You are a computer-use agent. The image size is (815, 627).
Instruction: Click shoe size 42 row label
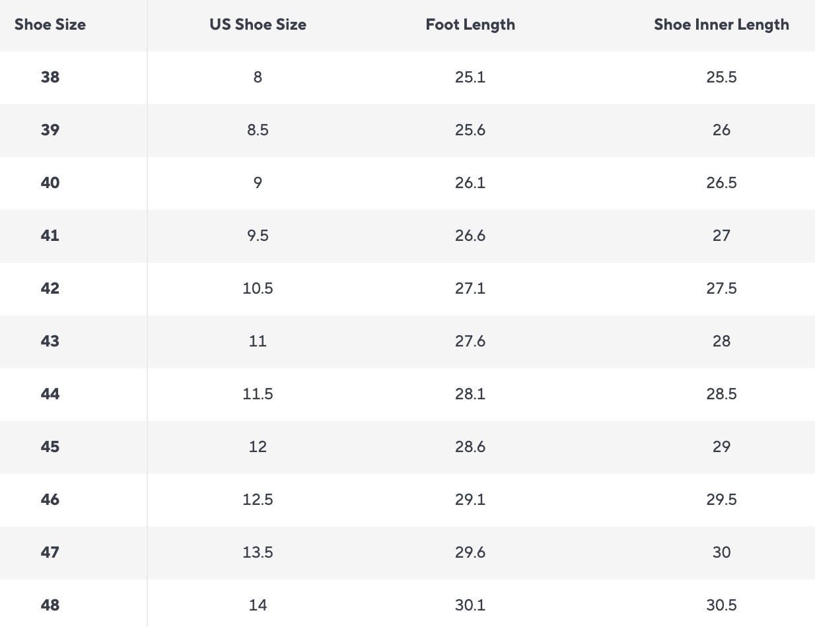[x=50, y=288]
